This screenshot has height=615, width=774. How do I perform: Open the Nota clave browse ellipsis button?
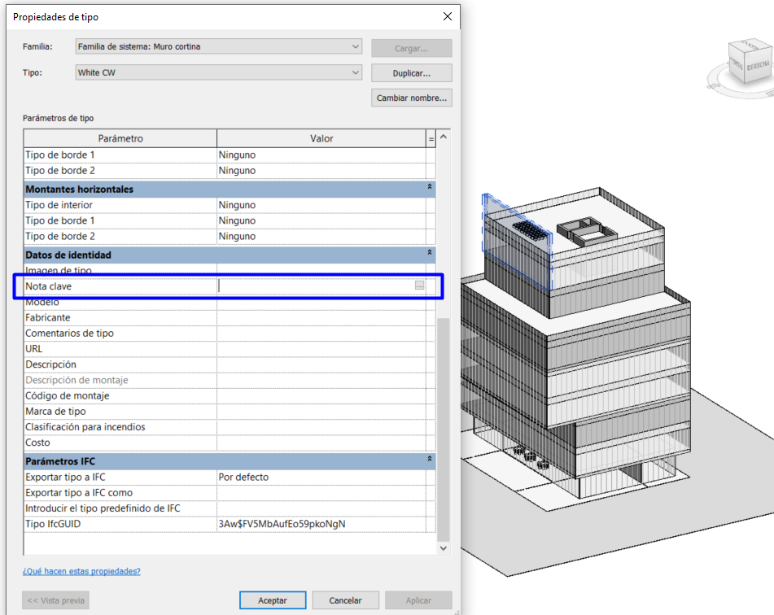[x=420, y=286]
